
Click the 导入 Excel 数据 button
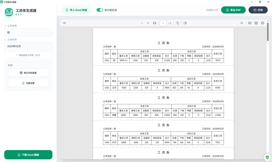76,10
